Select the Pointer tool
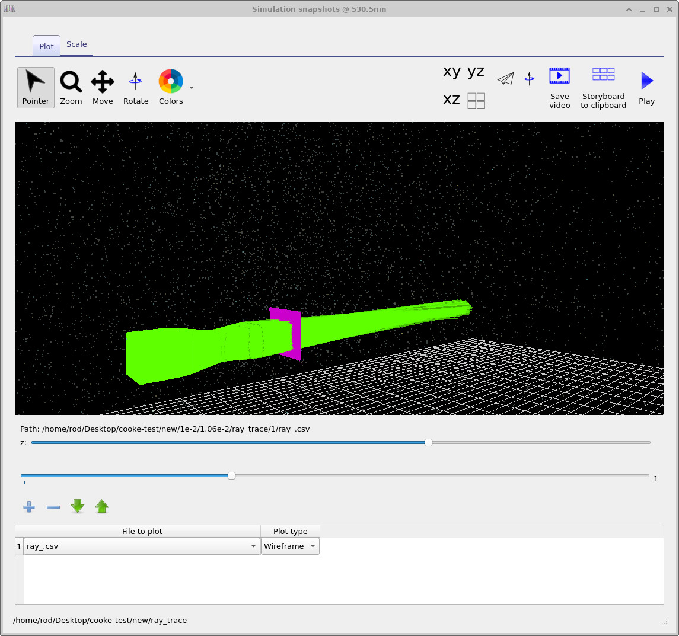 tap(36, 86)
